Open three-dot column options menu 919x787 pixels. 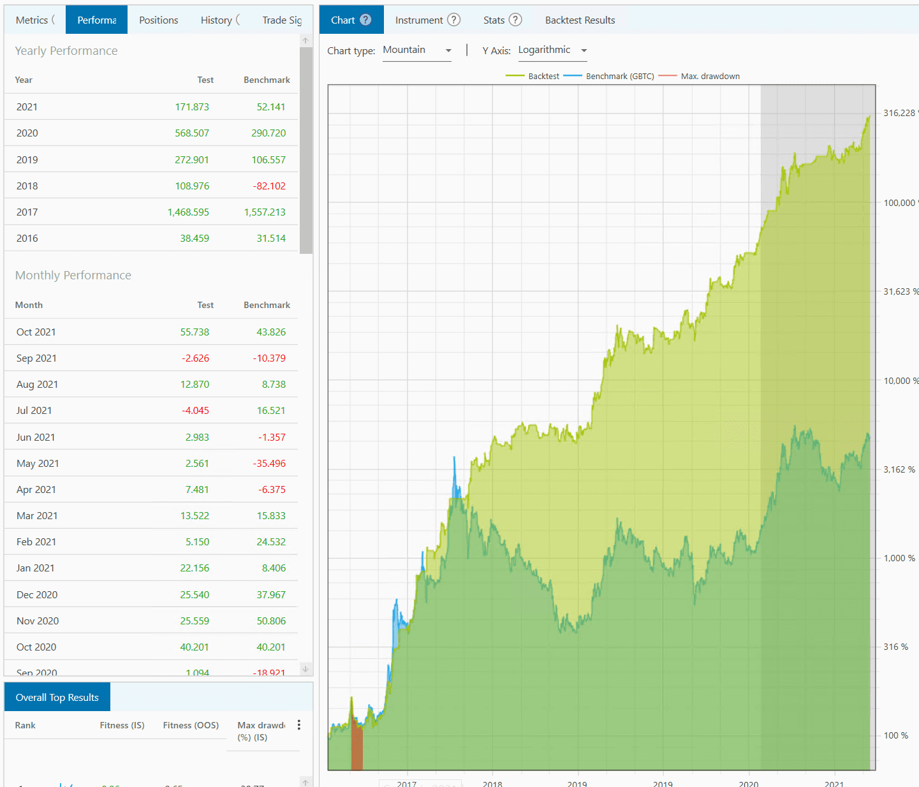pos(298,725)
